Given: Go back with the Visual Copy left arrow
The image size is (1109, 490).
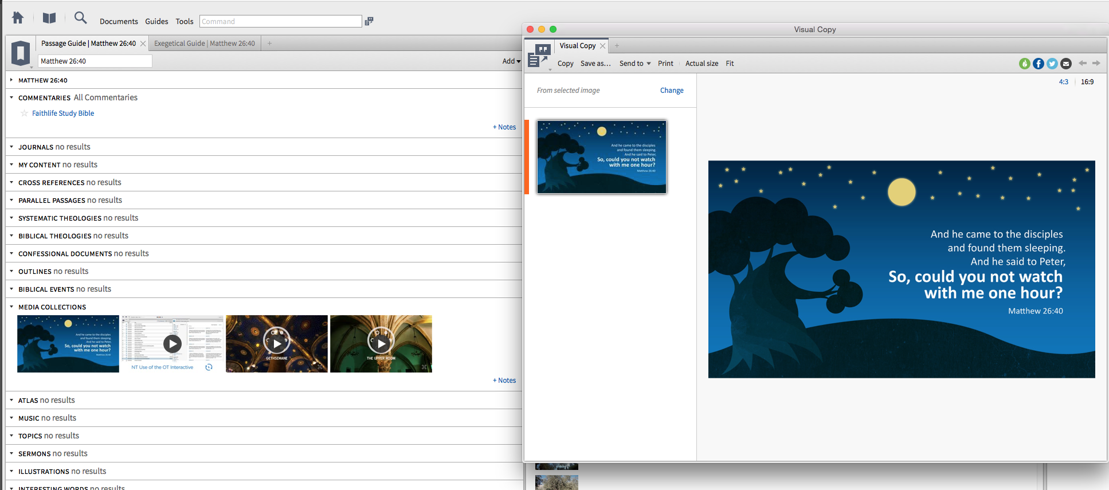Looking at the screenshot, I should point(1083,63).
